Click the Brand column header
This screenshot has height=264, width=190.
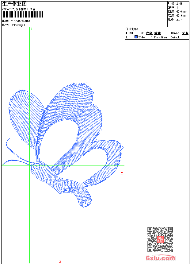[x=175, y=33]
